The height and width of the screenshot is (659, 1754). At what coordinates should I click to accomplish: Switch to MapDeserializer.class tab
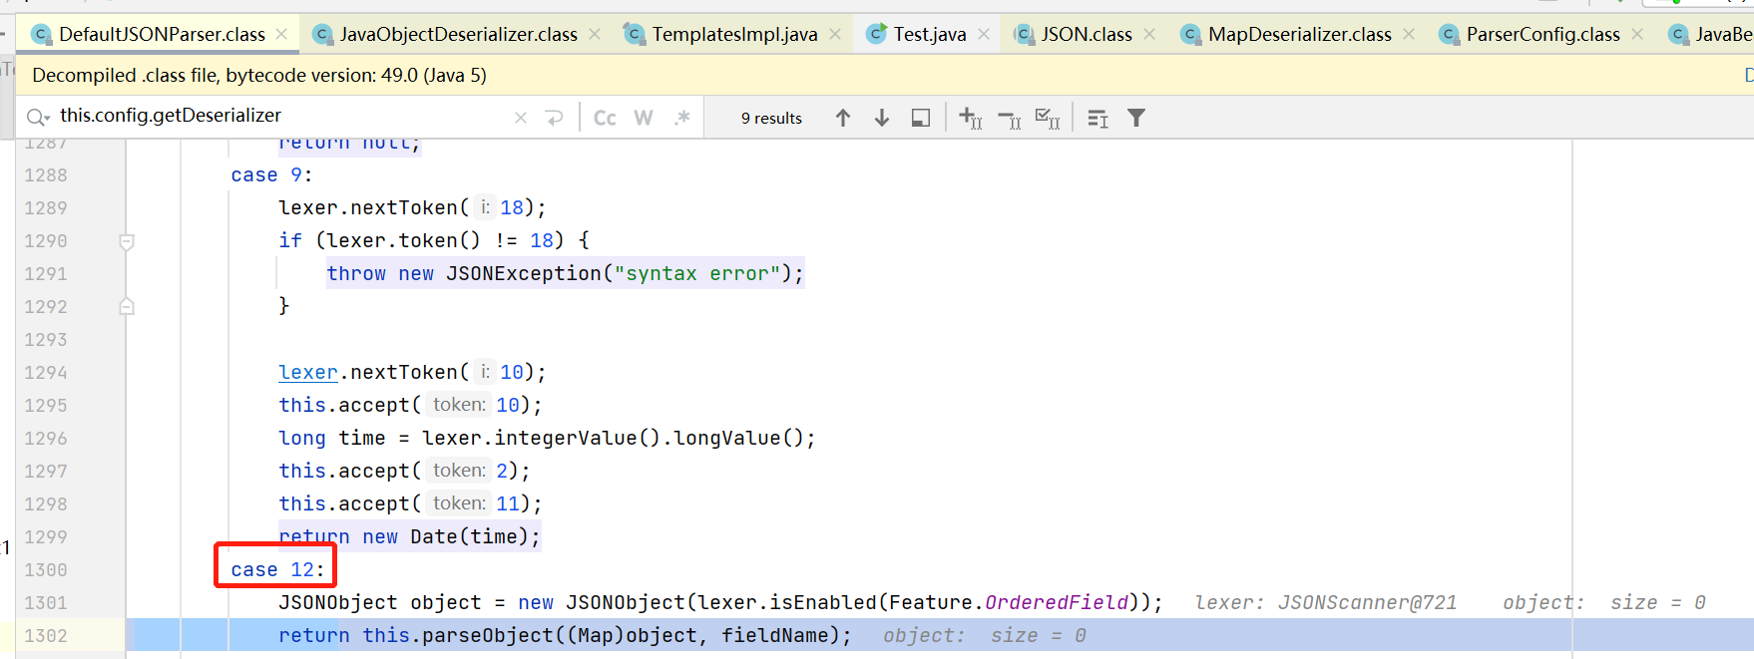click(x=1297, y=34)
